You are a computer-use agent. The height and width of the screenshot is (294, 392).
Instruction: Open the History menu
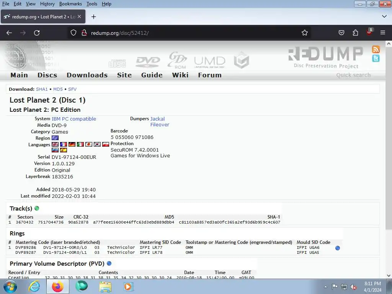pyautogui.click(x=47, y=4)
